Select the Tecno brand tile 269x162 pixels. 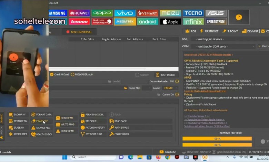click(x=193, y=13)
